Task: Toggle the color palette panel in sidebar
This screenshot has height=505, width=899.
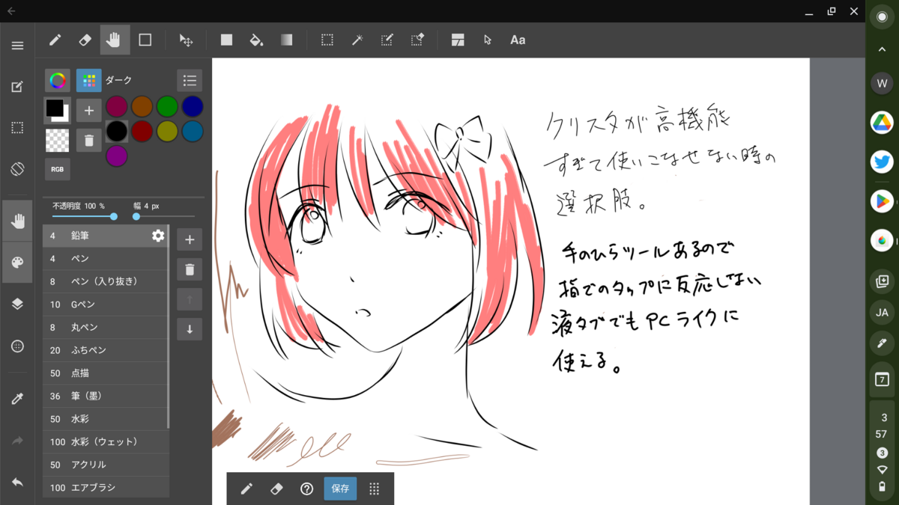Action: [x=17, y=262]
